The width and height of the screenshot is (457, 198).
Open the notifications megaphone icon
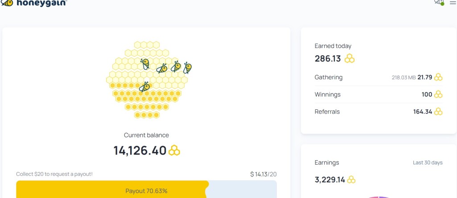[439, 2]
